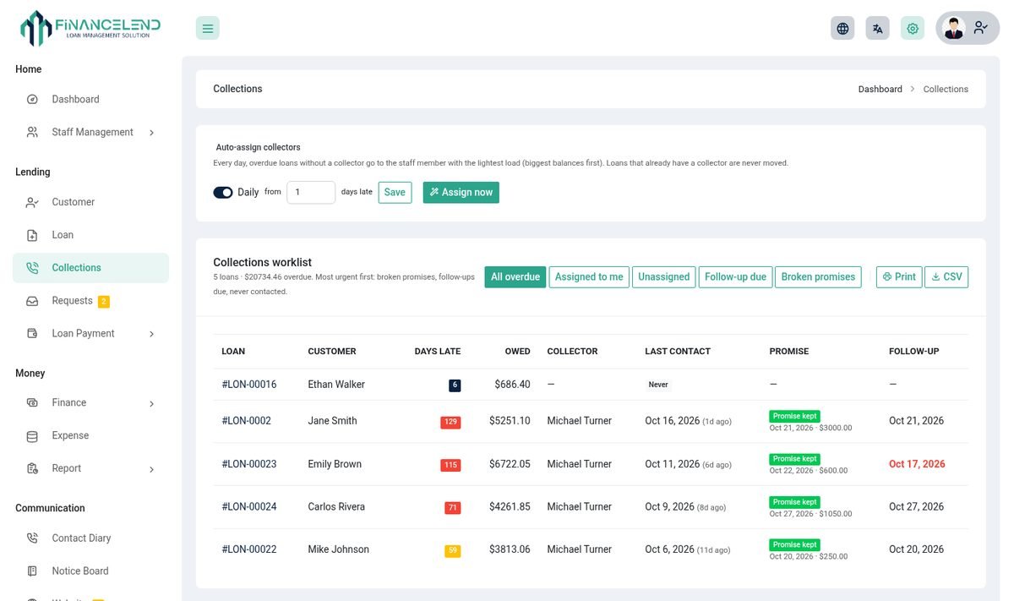Click the Finance icon in sidebar
1014x601 pixels.
click(32, 403)
